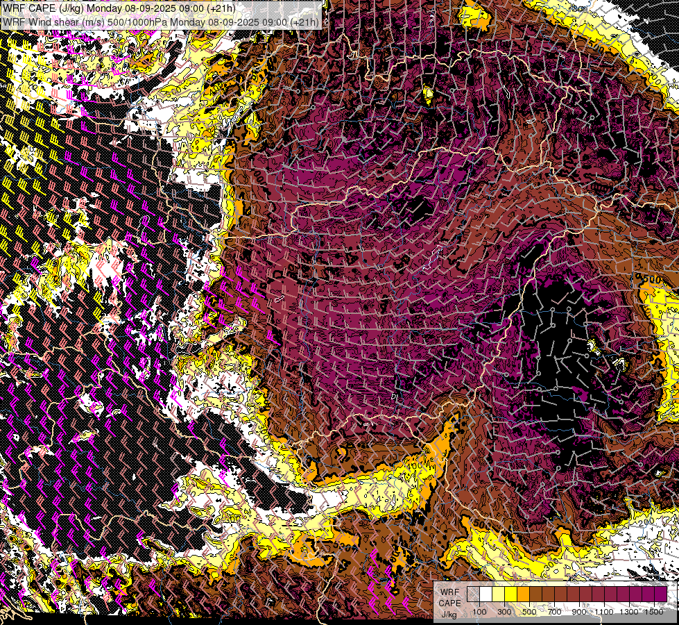Click the WRF label in the legend
Viewport: 679px width, 625px height.
pos(450,592)
